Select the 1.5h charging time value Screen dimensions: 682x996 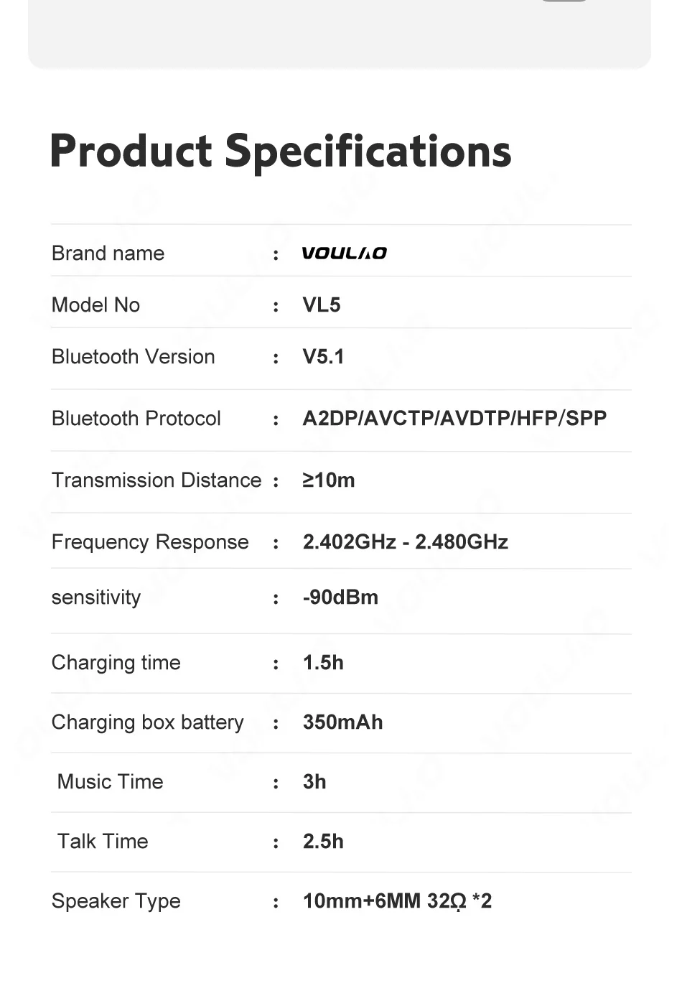tap(323, 662)
